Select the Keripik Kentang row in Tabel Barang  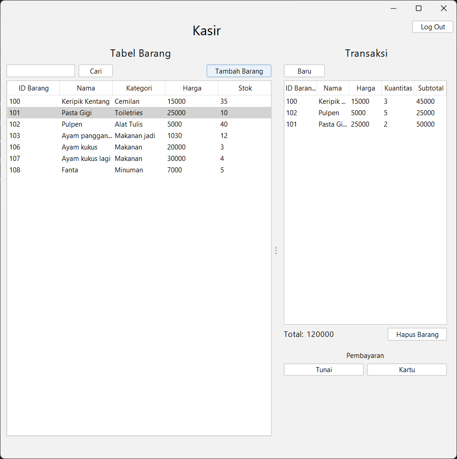pyautogui.click(x=85, y=101)
